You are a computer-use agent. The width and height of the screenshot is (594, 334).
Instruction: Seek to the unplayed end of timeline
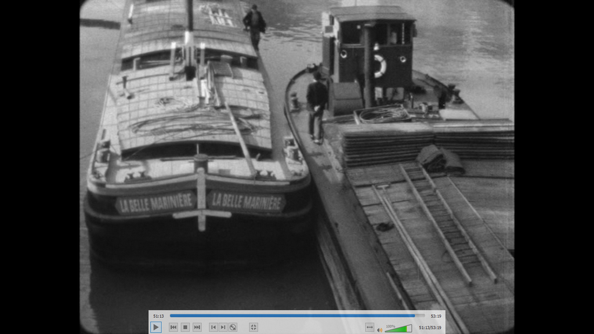421,316
